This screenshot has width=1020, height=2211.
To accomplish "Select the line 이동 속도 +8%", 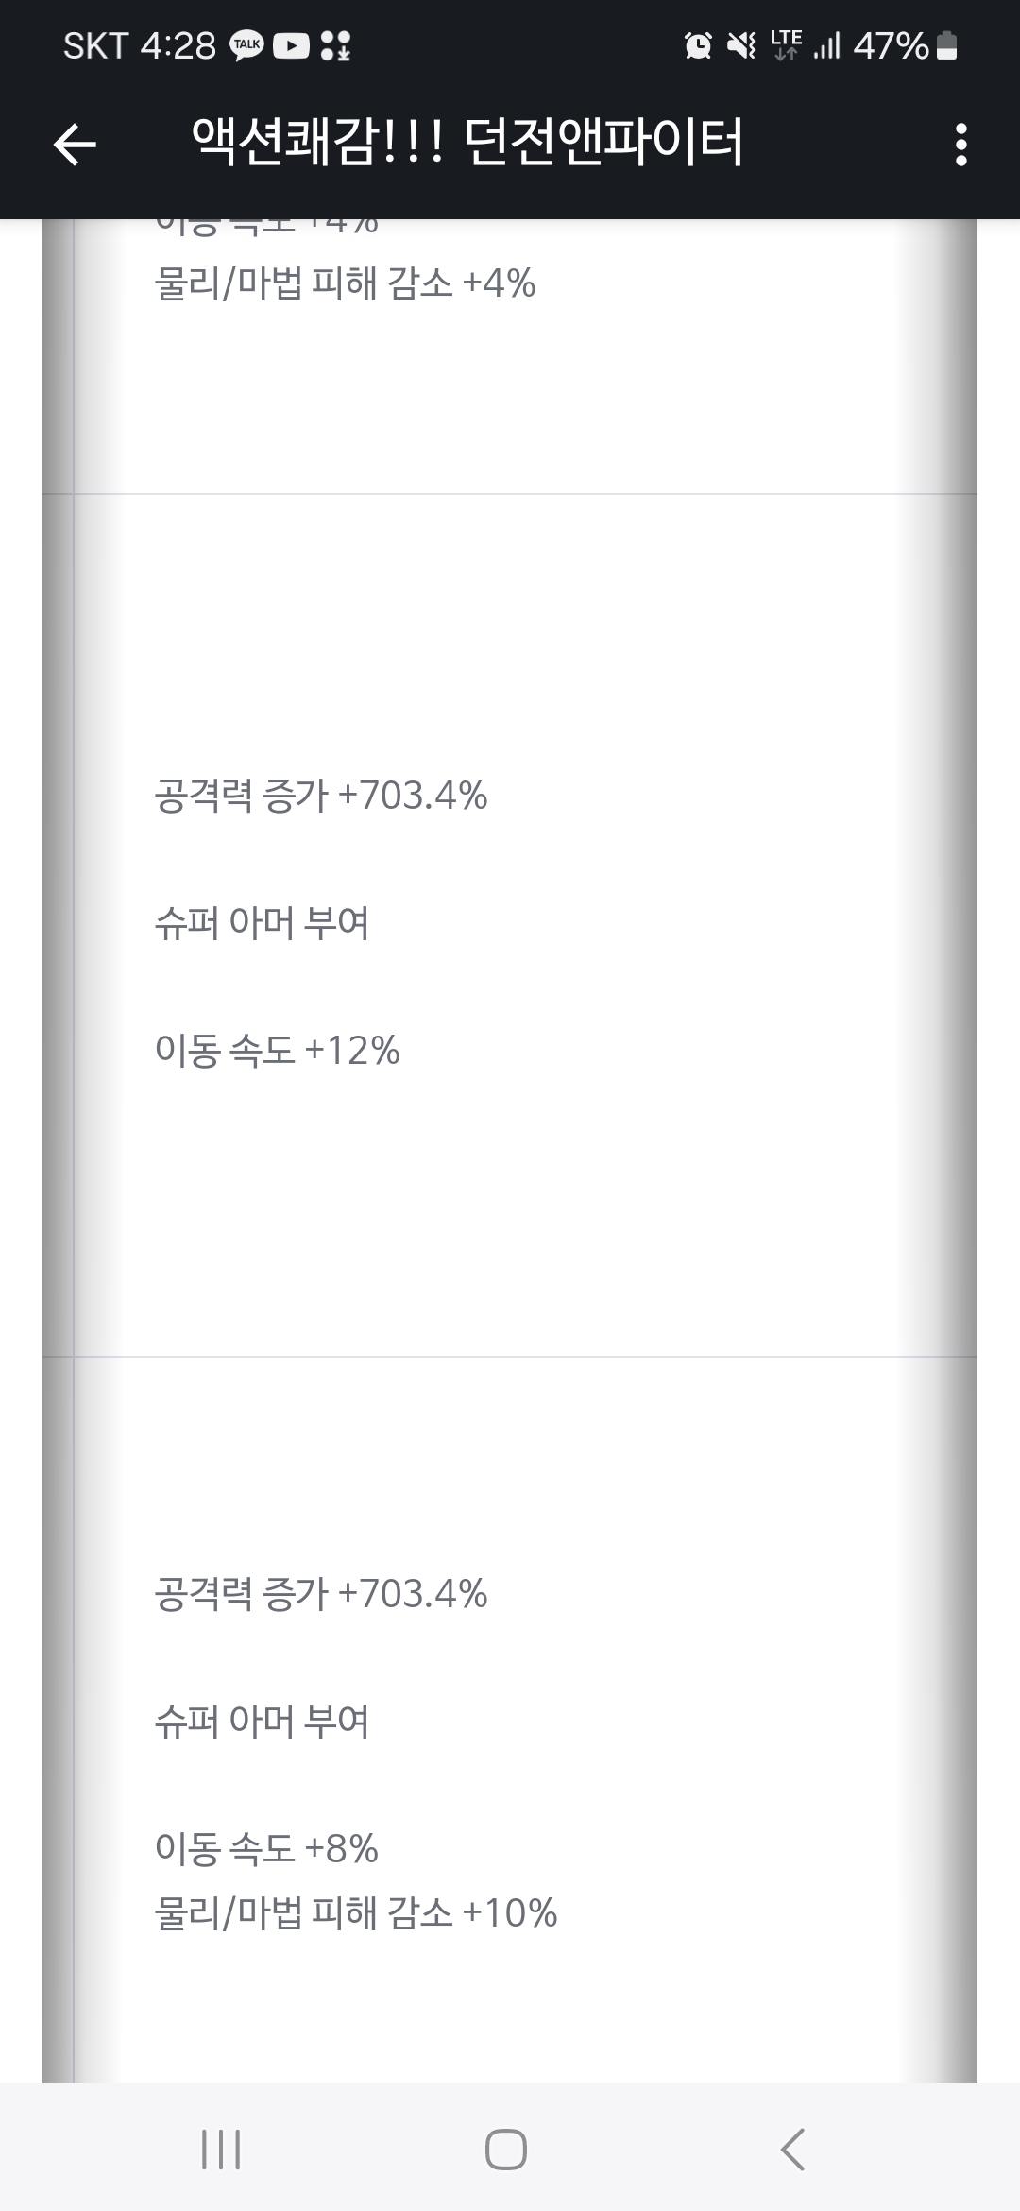I will (266, 1848).
